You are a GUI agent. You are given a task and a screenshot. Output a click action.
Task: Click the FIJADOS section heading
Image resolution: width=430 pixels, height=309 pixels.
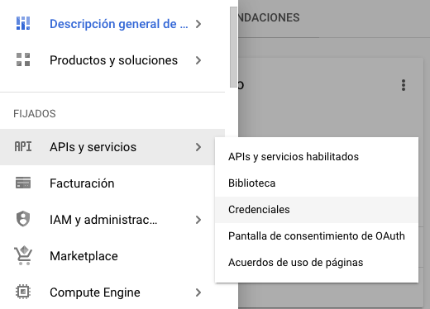tap(35, 114)
